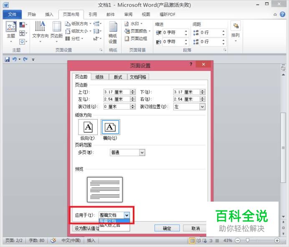Open Word Help question mark icon
Viewport: 289px width, 247px height.
pos(282,14)
